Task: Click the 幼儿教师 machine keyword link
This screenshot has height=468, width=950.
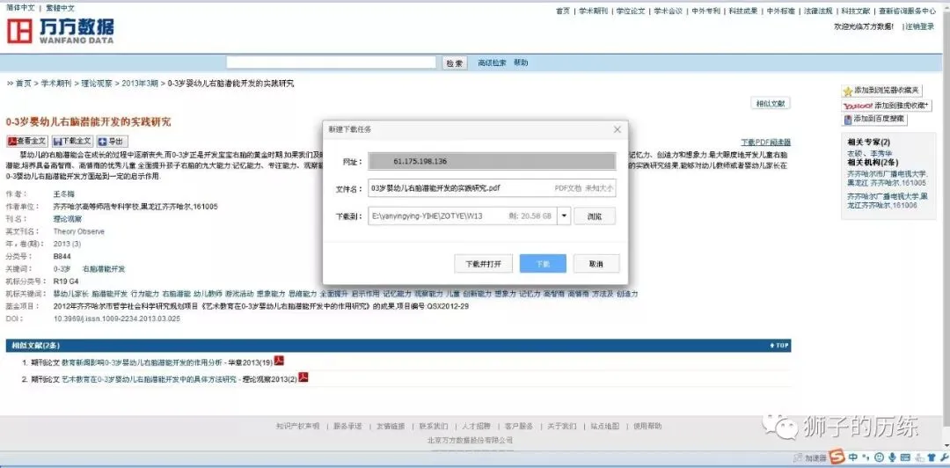Action: 208,294
